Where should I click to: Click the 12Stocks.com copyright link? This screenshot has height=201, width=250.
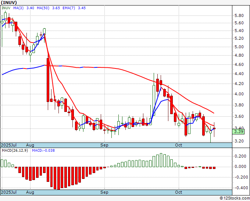[x=235, y=198]
